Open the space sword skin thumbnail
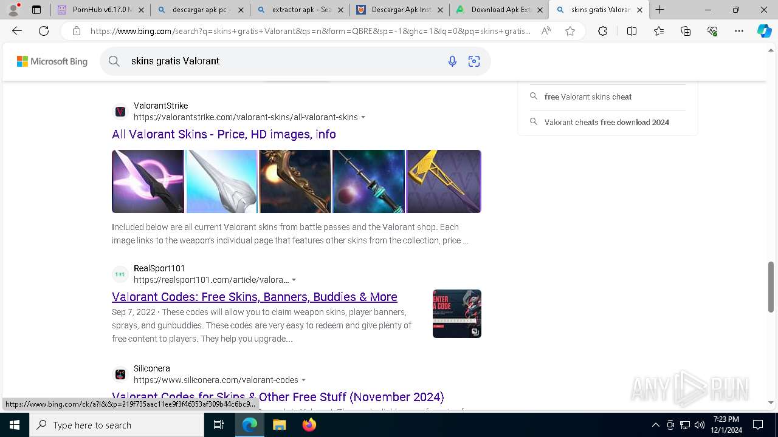 pyautogui.click(x=369, y=181)
